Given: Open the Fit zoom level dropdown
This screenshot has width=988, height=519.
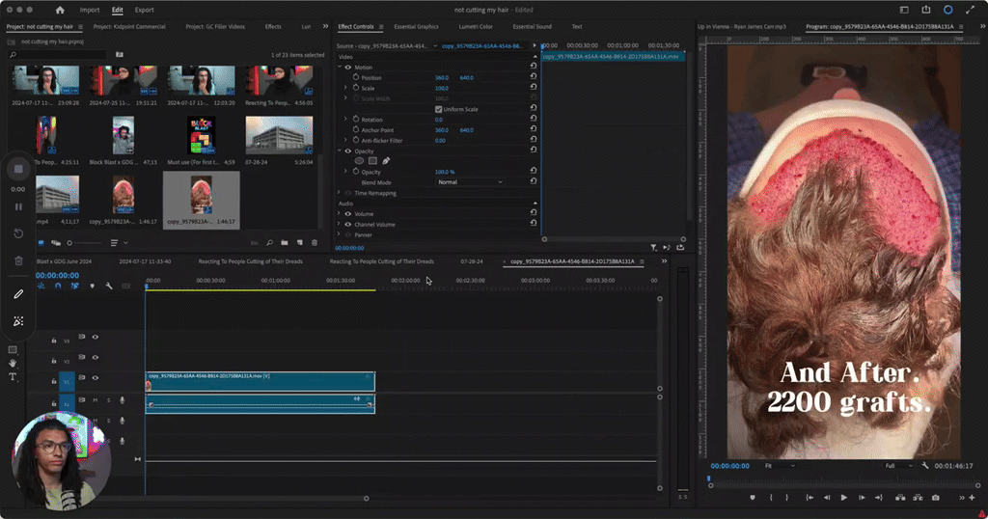Looking at the screenshot, I should pyautogui.click(x=779, y=465).
